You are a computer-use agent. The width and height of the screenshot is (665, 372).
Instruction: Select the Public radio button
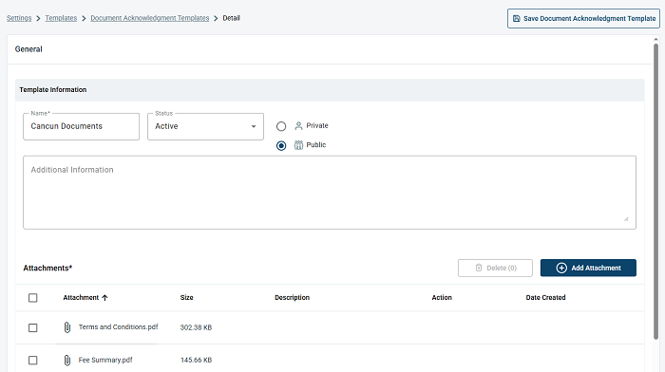[281, 146]
